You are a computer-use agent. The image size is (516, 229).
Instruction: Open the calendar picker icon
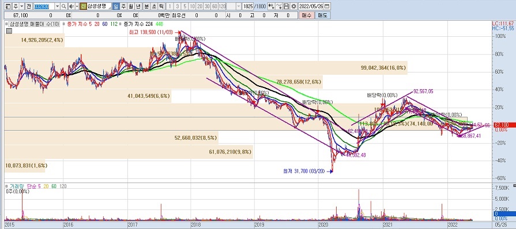[x=327, y=6]
